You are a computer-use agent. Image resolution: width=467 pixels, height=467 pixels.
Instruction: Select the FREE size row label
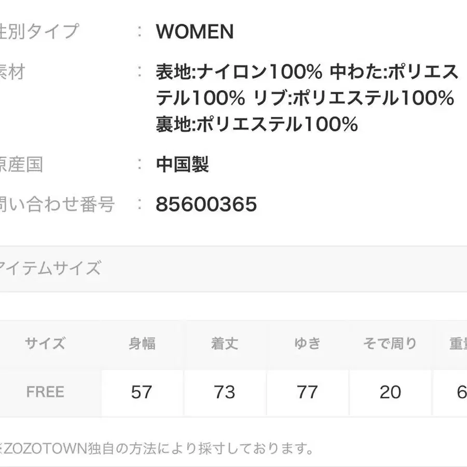45,392
